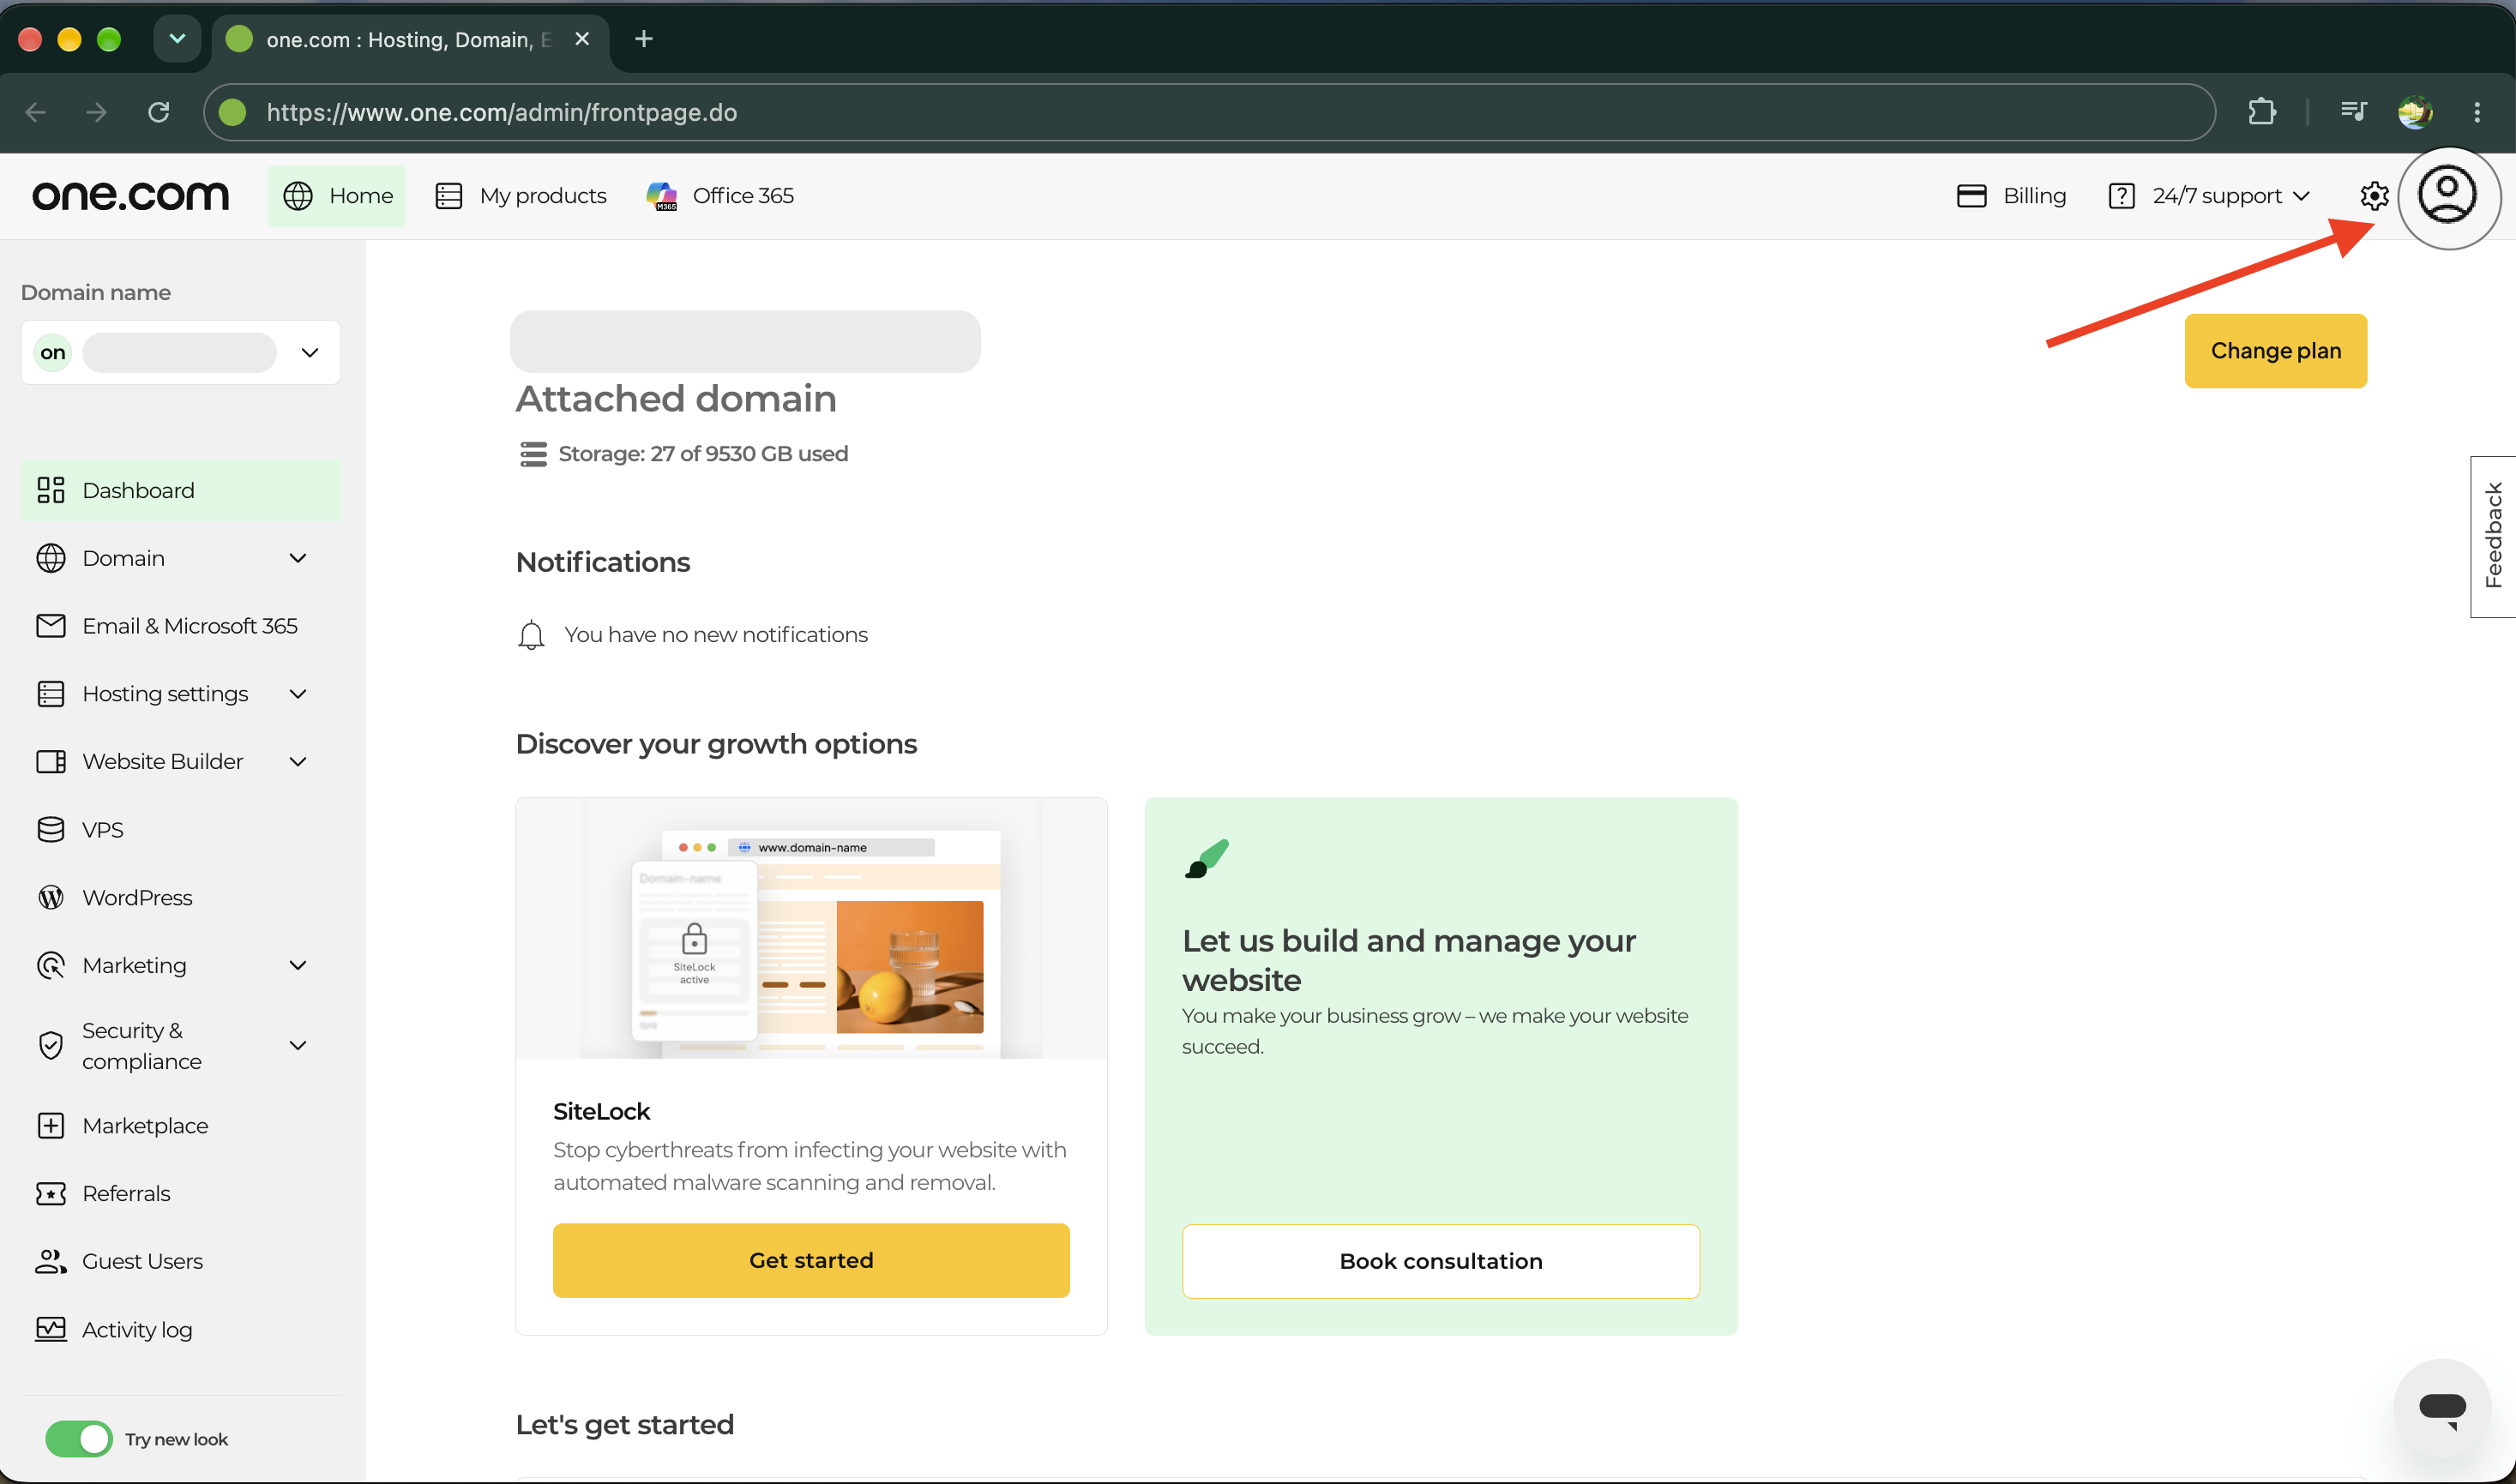Open the chat bubble support widget

point(2442,1408)
